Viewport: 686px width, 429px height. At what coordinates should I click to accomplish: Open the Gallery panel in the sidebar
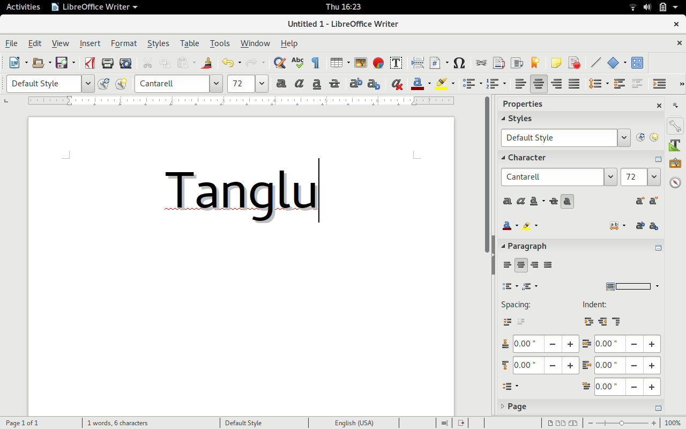click(x=675, y=163)
